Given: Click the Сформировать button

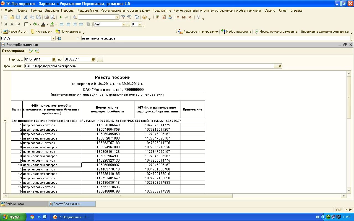Looking at the screenshot, I should [14, 51].
